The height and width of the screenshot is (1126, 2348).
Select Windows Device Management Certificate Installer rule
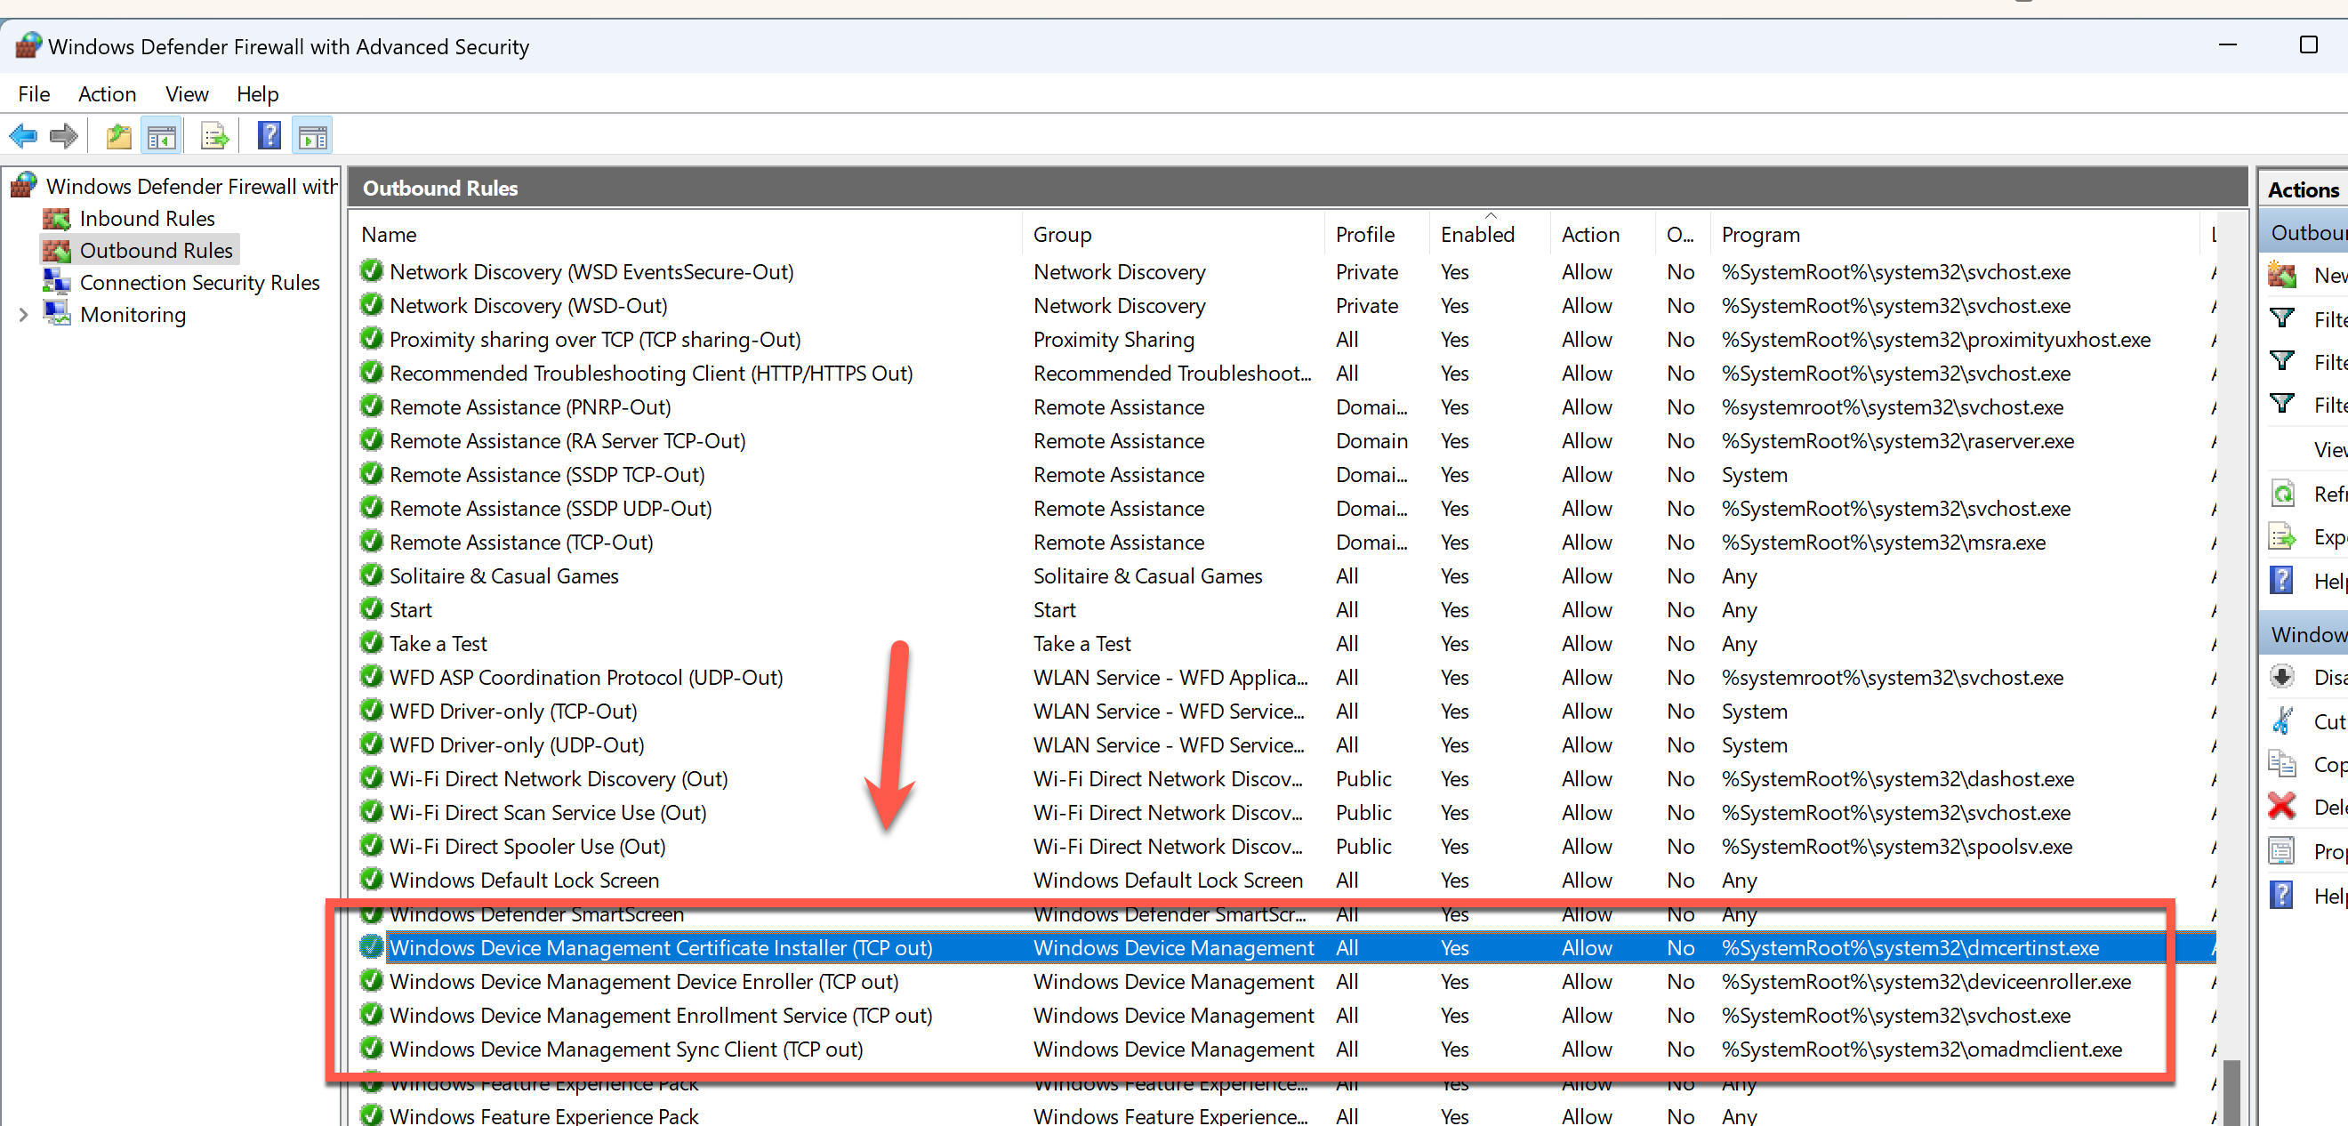pos(1285,946)
